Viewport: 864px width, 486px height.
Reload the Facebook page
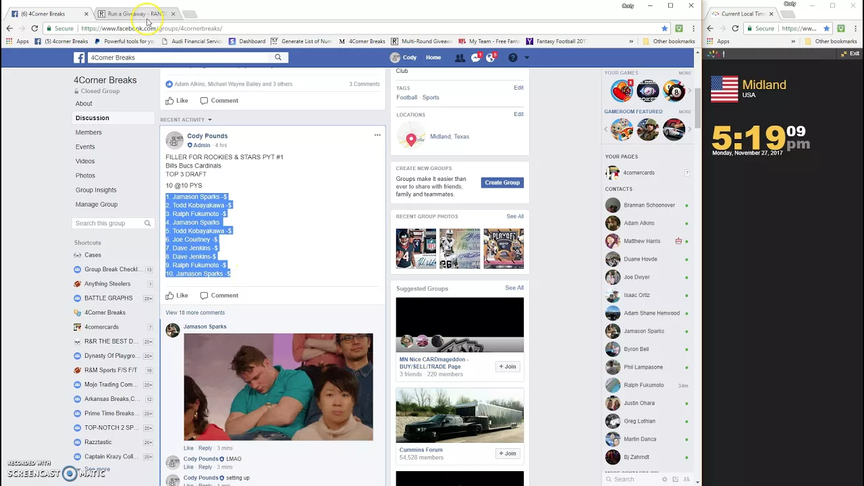click(34, 28)
